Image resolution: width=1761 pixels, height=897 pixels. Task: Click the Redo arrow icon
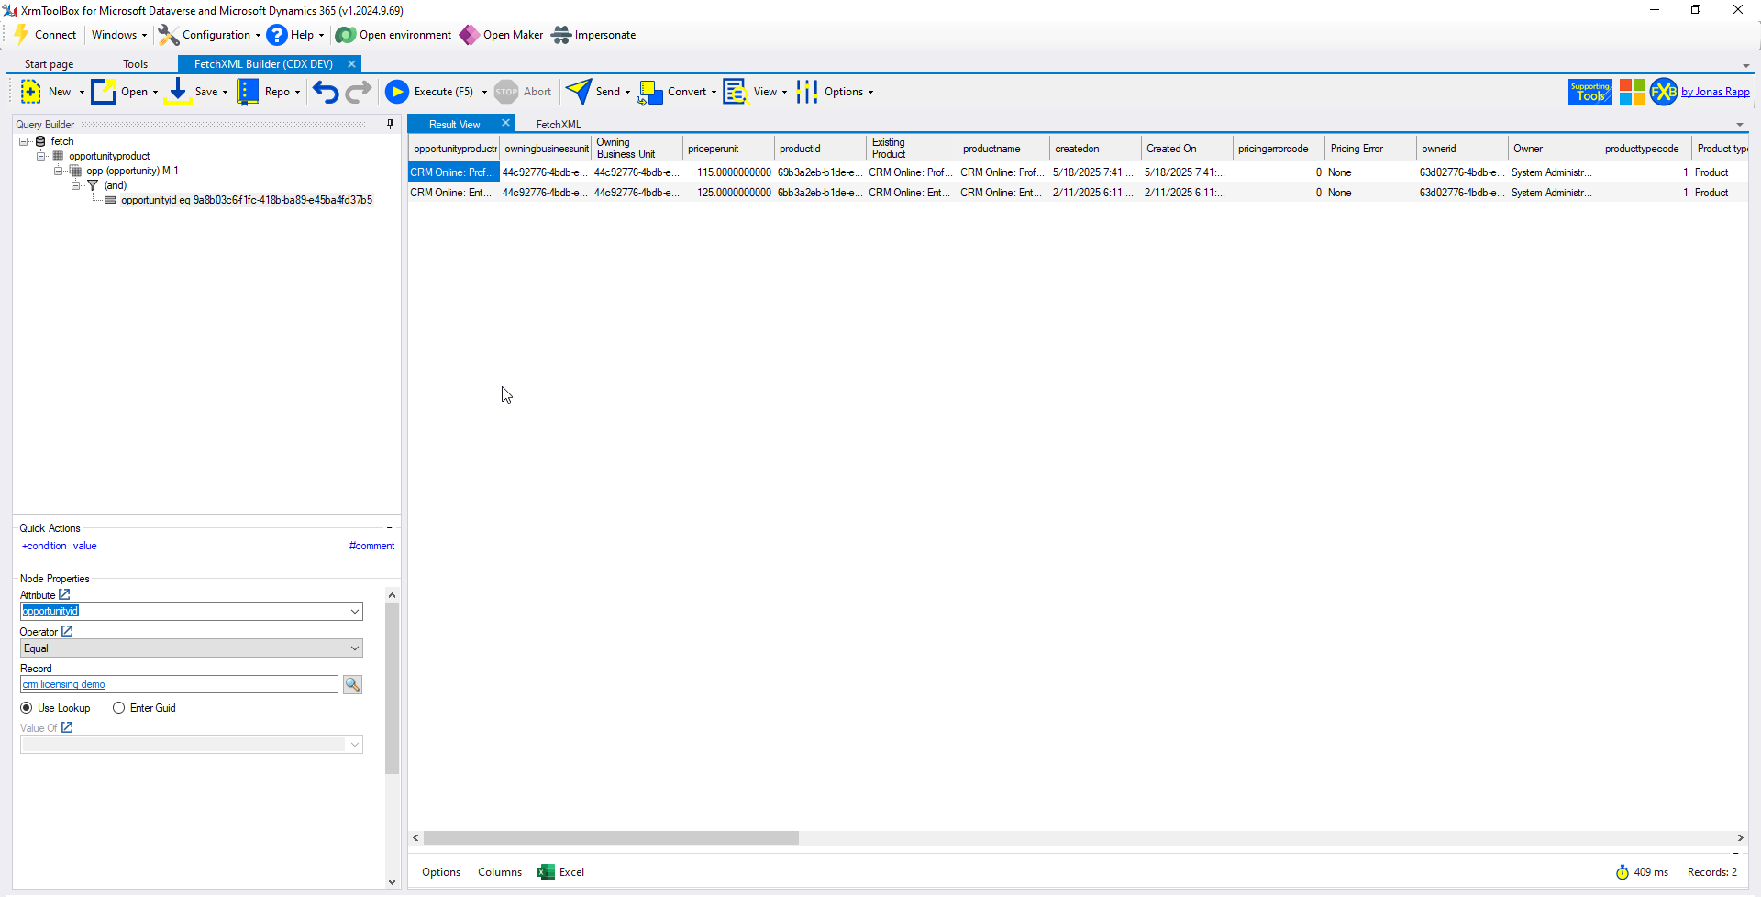pyautogui.click(x=359, y=92)
